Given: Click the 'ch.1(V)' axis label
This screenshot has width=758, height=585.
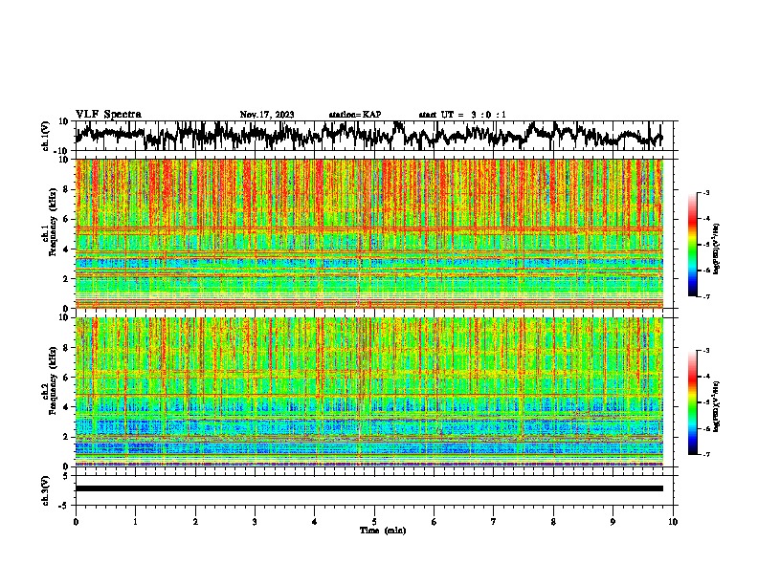Looking at the screenshot, I should [46, 136].
